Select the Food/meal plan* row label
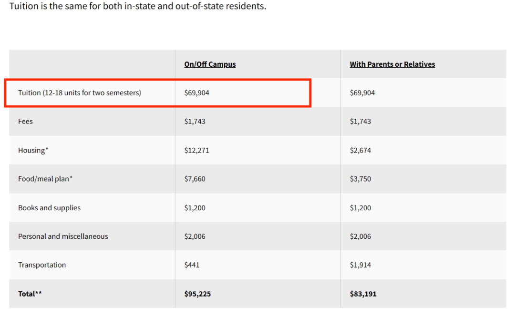The image size is (515, 318). coord(45,179)
